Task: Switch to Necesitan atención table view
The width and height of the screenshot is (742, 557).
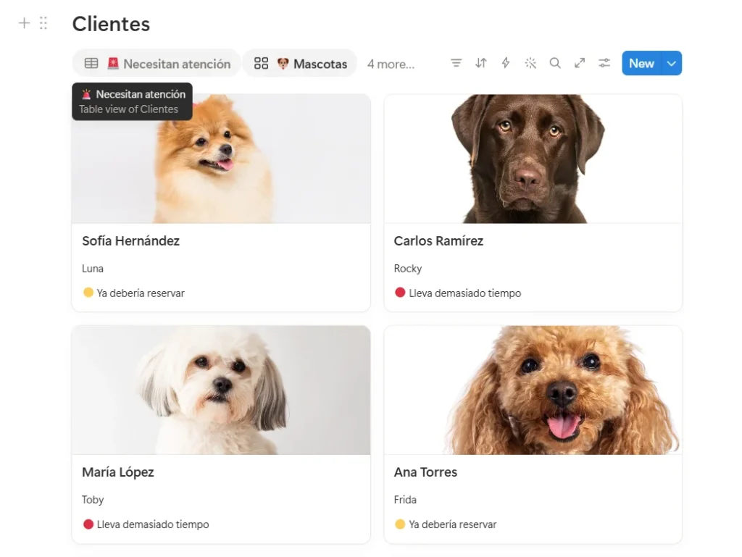Action: [157, 63]
